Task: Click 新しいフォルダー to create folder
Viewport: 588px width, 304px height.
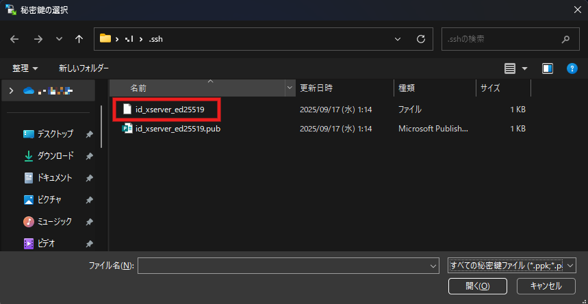Action: point(84,68)
